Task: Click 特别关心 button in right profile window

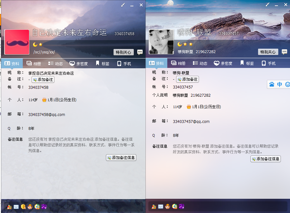Action: tap(268, 52)
